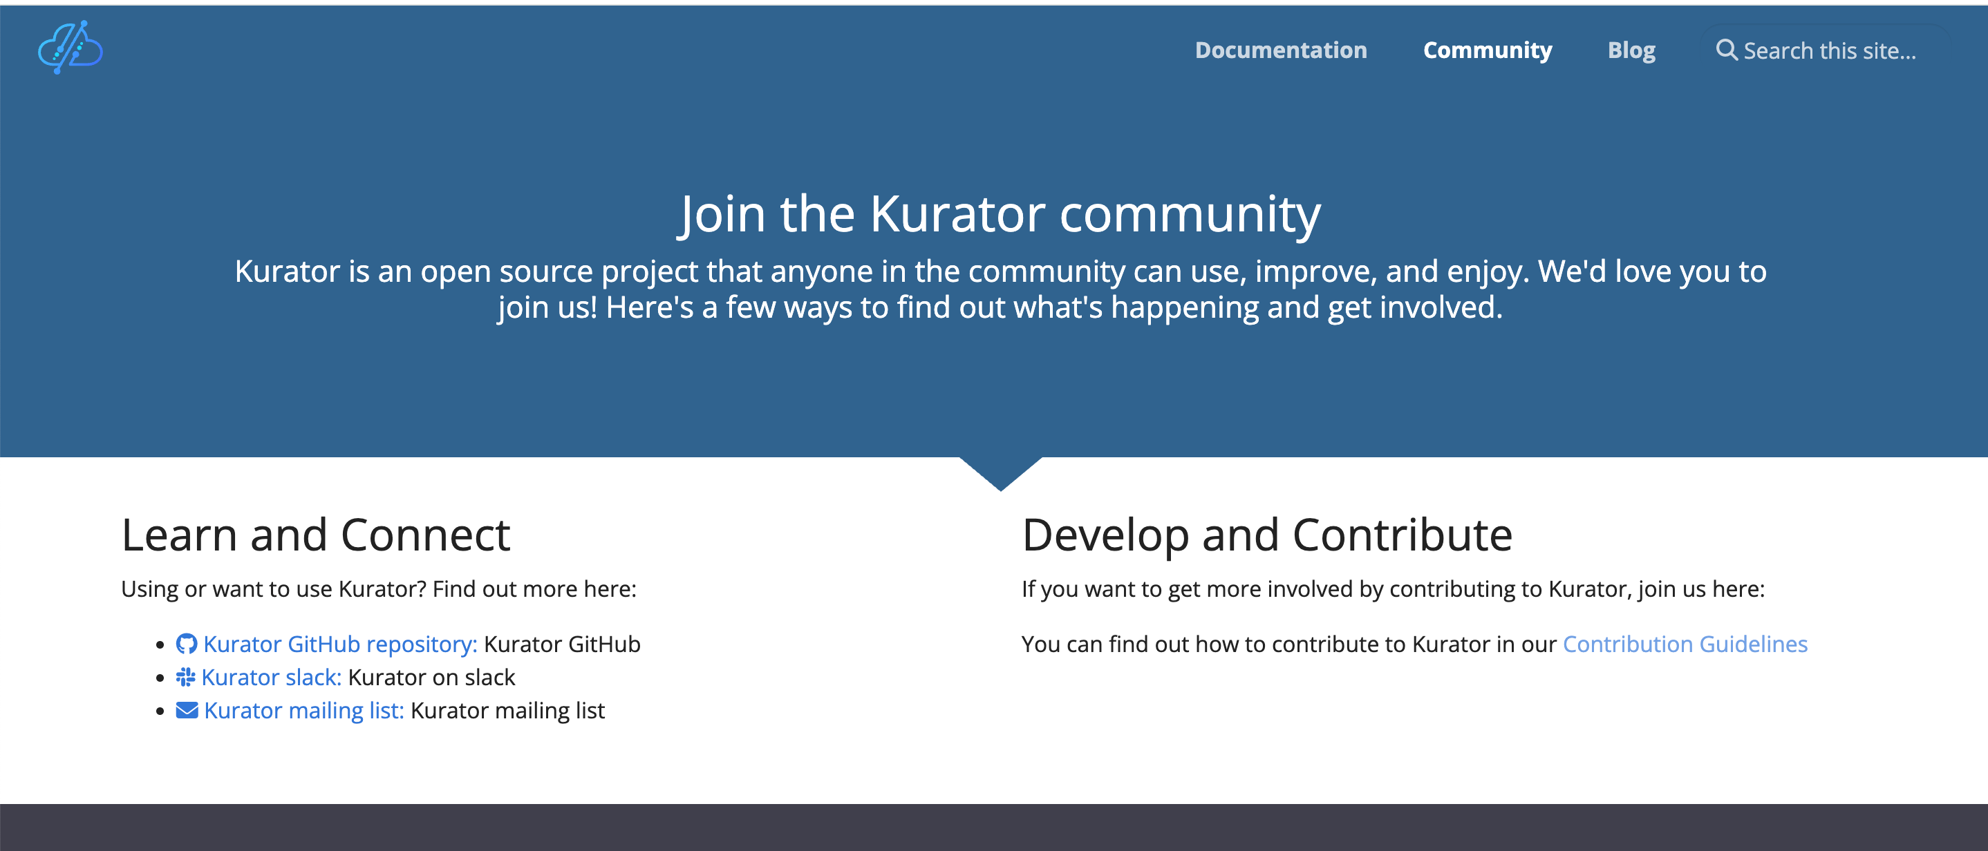This screenshot has height=851, width=1988.
Task: Click the open source project description paragraph
Action: tap(1000, 289)
